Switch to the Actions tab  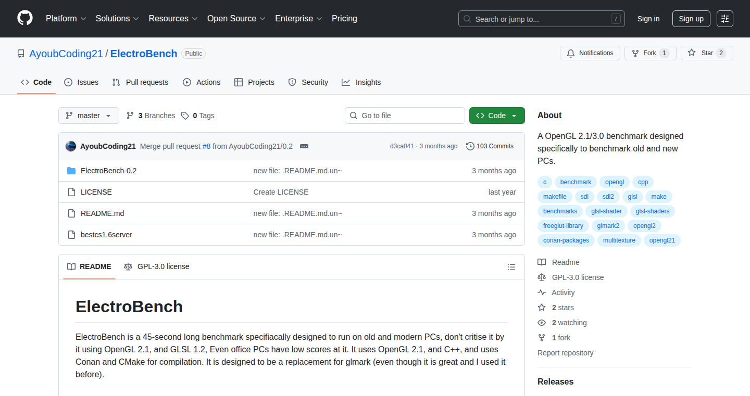pyautogui.click(x=202, y=82)
